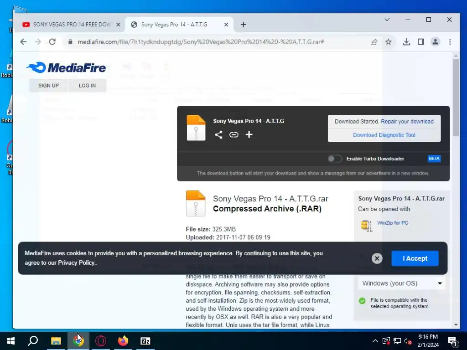Open the Privacy Policy link
467x350 pixels.
pos(76,263)
